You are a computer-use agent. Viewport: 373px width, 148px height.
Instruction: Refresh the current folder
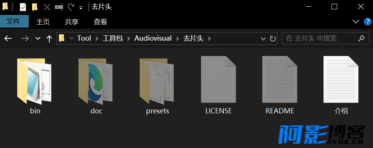273,39
